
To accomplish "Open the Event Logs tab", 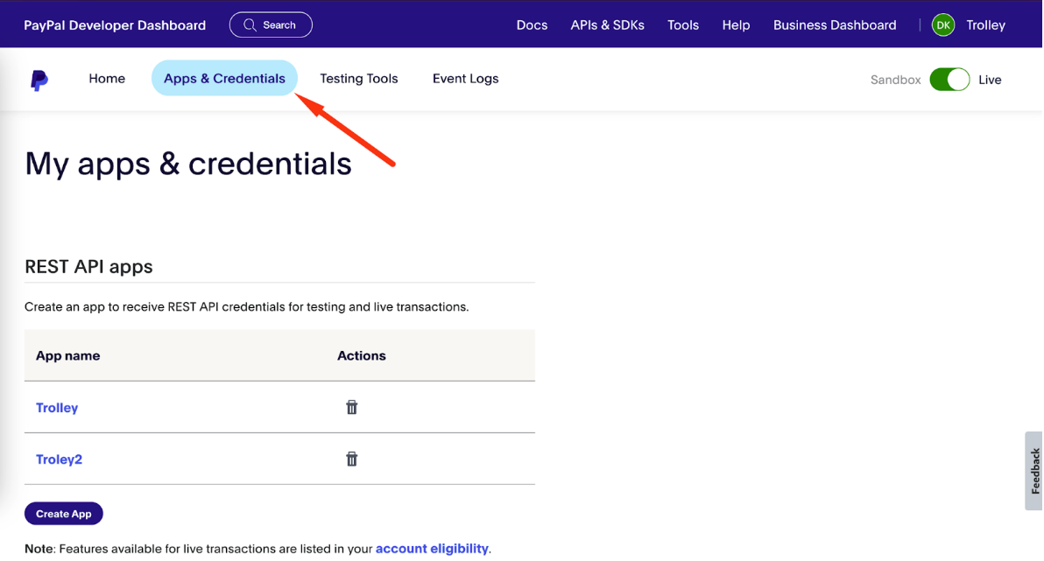I will pyautogui.click(x=465, y=79).
